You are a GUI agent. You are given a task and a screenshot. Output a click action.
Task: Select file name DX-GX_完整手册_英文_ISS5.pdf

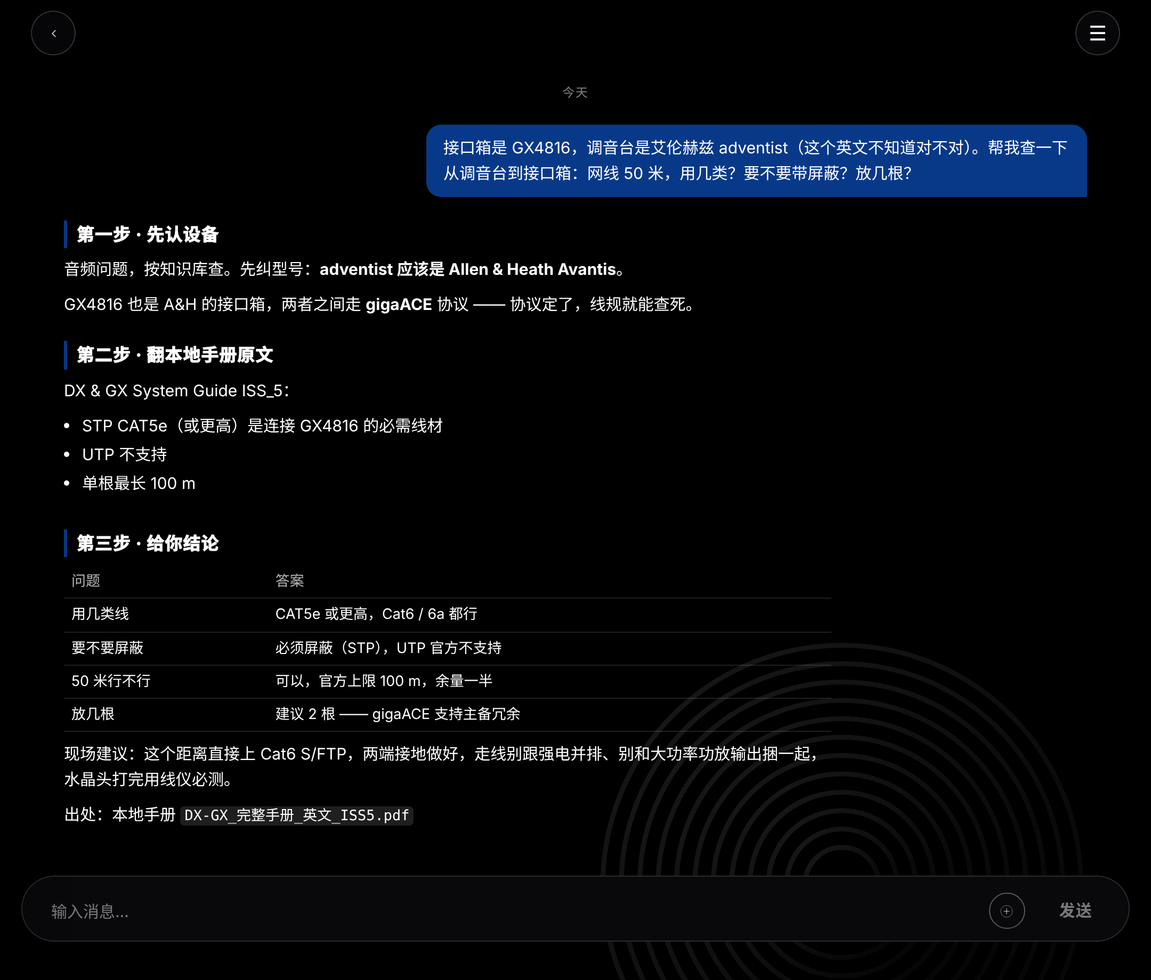coord(297,815)
